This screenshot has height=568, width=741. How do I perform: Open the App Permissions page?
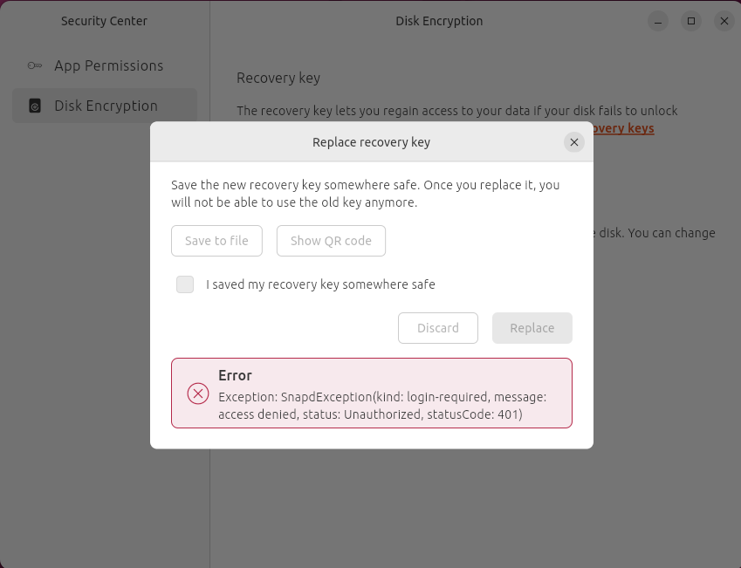point(108,65)
